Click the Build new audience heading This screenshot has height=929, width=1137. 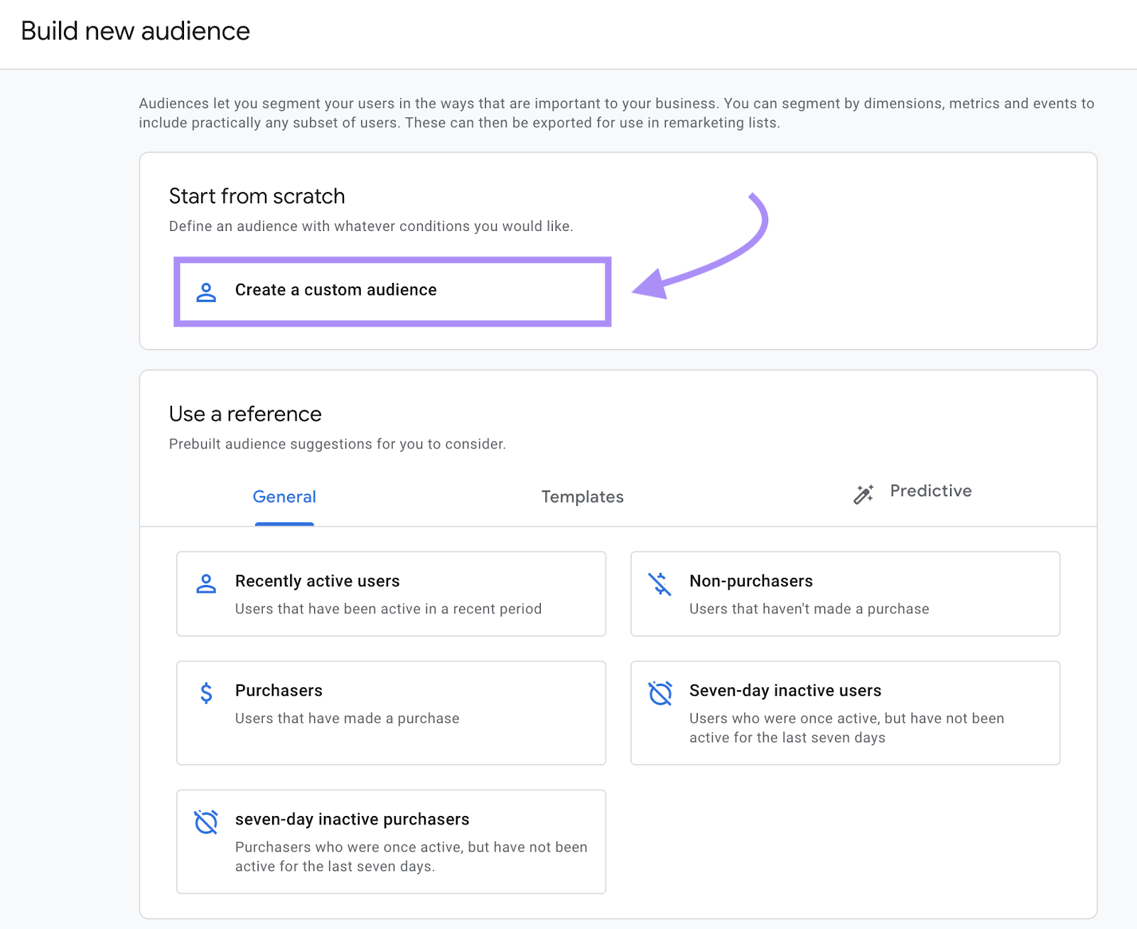pos(136,31)
